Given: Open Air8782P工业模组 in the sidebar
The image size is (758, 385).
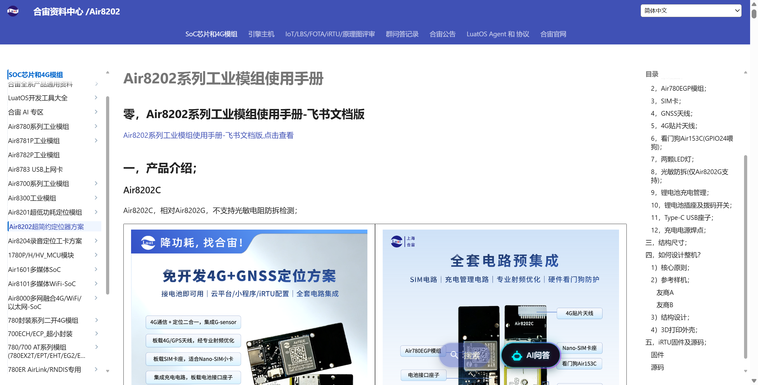Looking at the screenshot, I should click(x=34, y=155).
